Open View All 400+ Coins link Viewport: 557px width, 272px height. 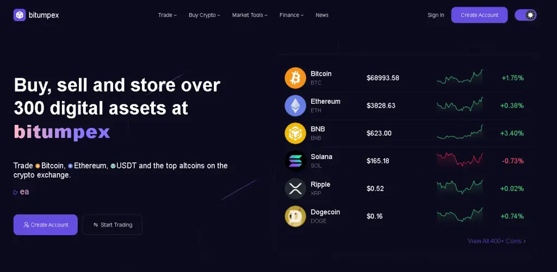497,241
